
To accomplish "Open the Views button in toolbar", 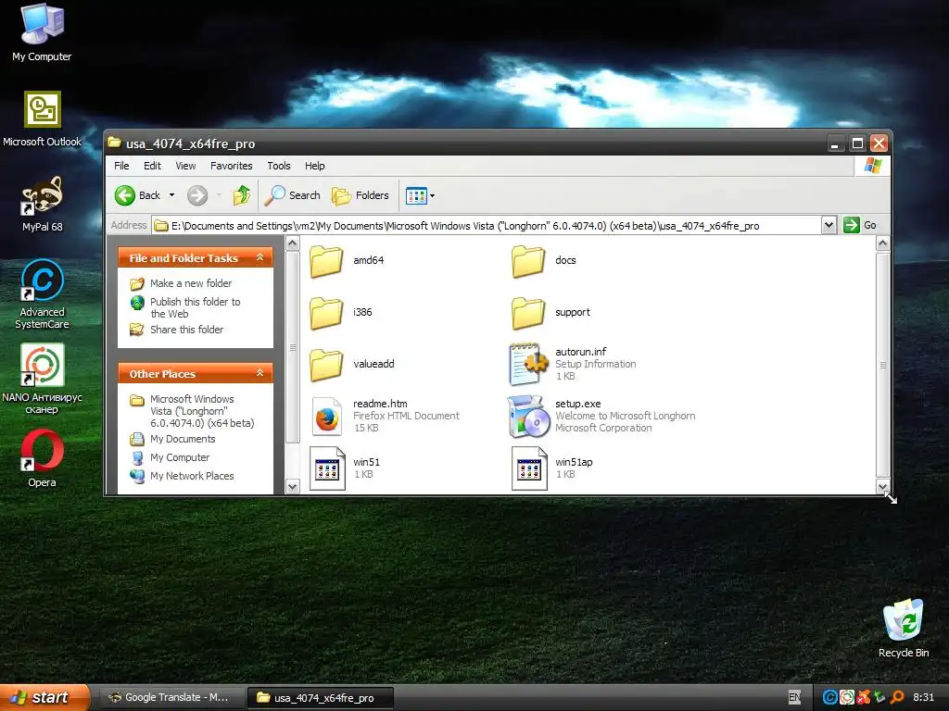I will pyautogui.click(x=416, y=196).
